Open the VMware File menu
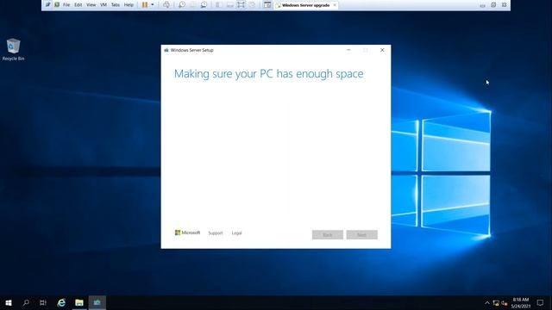Viewport: 552px width, 310px height. pyautogui.click(x=66, y=5)
